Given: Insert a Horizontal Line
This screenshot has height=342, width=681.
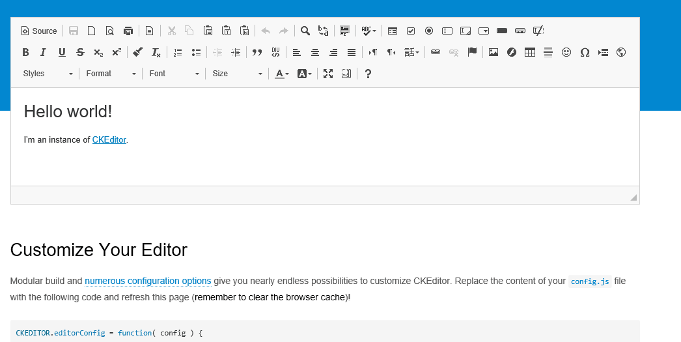Looking at the screenshot, I should pos(548,53).
